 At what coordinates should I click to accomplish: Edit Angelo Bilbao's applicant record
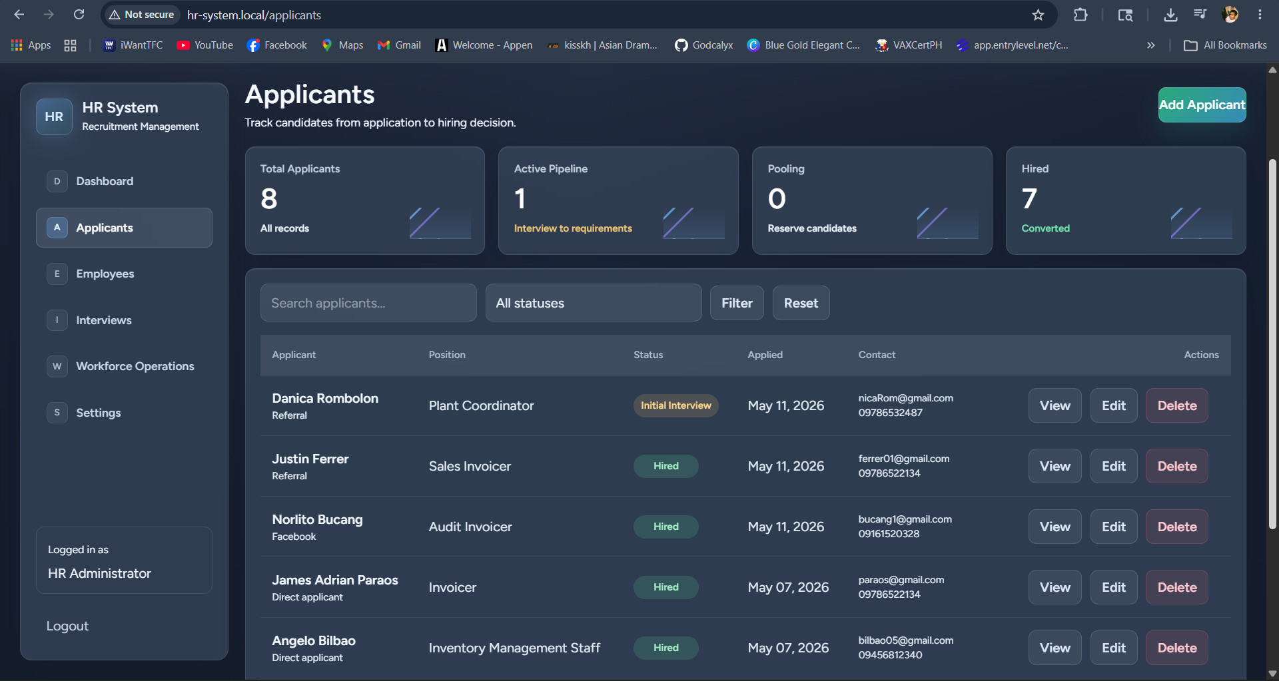(1114, 648)
